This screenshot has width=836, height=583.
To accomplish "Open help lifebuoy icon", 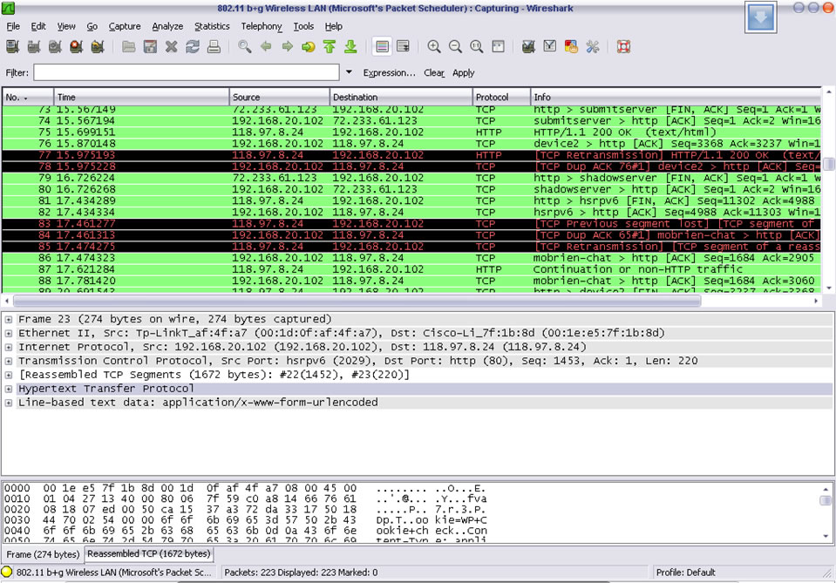I will tap(623, 47).
